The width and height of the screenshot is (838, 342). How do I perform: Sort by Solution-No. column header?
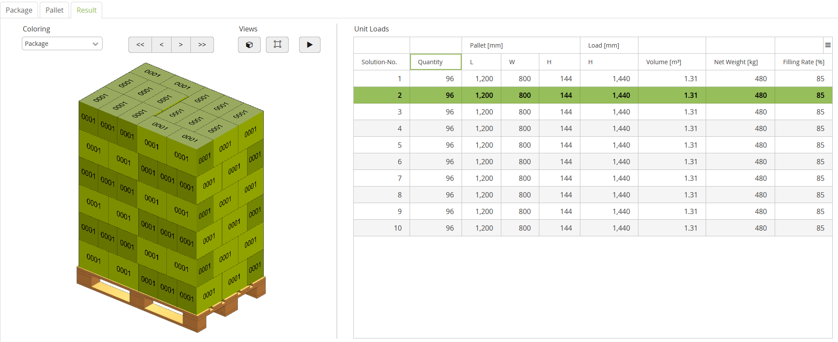[x=382, y=62]
